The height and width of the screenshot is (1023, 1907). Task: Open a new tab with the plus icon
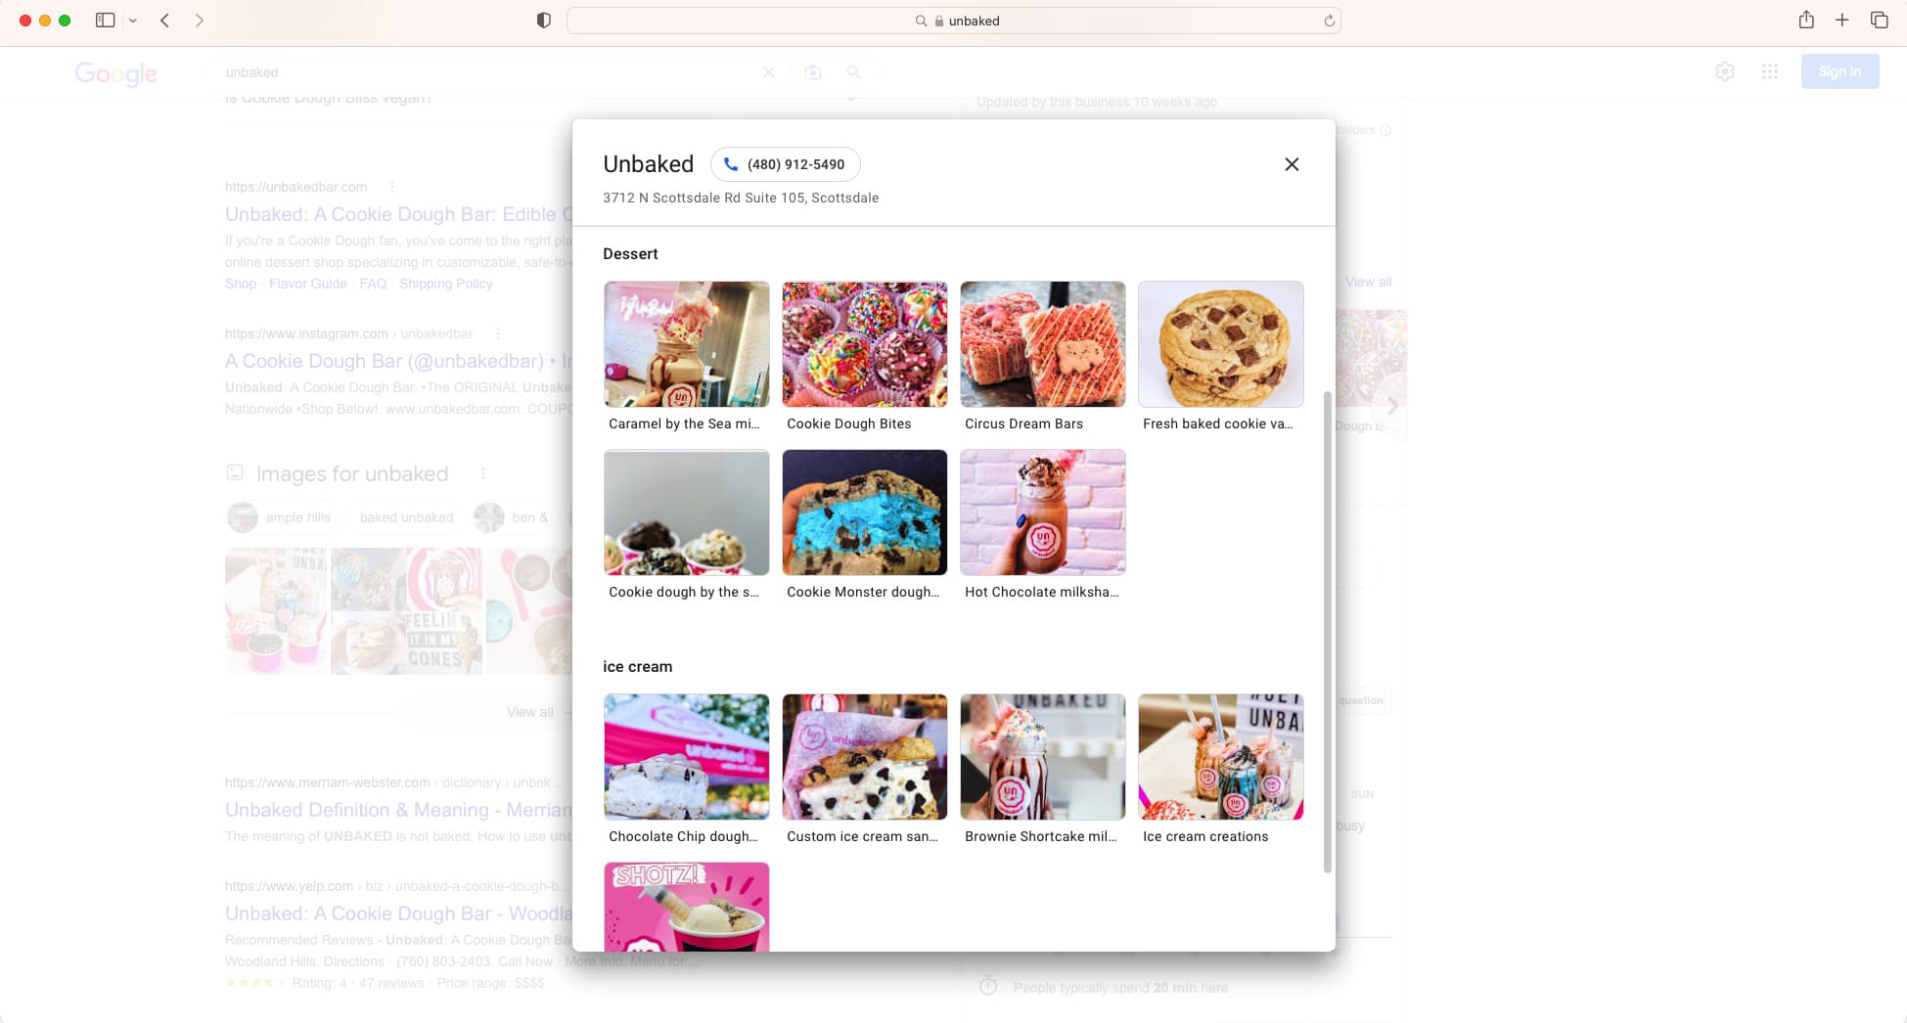pos(1841,21)
